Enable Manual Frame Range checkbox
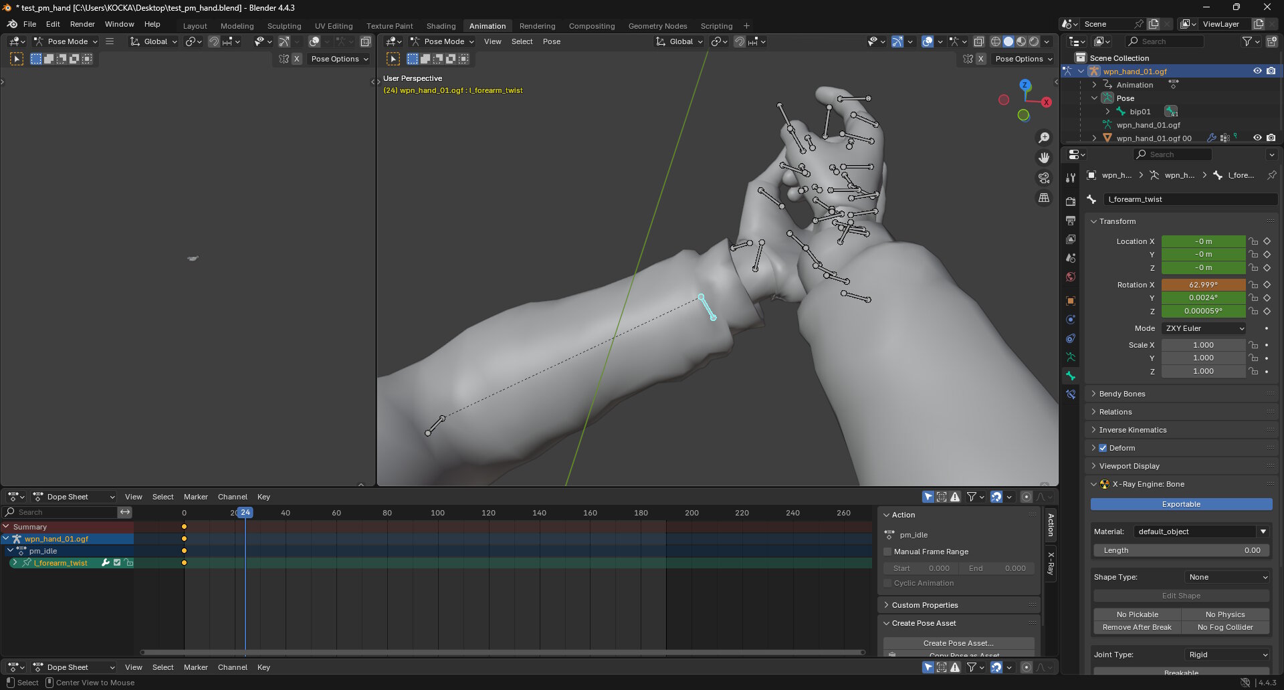This screenshot has width=1284, height=690. click(x=888, y=552)
